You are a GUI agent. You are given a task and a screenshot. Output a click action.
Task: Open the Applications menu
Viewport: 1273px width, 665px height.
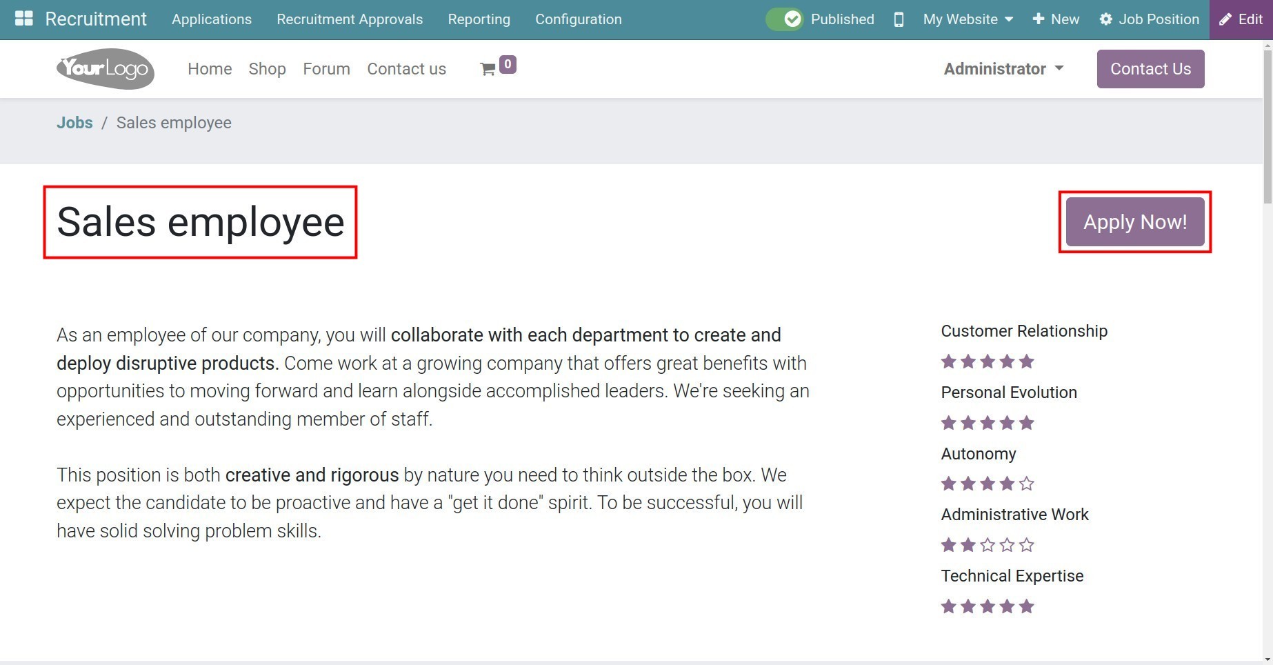[x=211, y=19]
